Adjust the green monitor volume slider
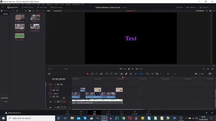 201,74
